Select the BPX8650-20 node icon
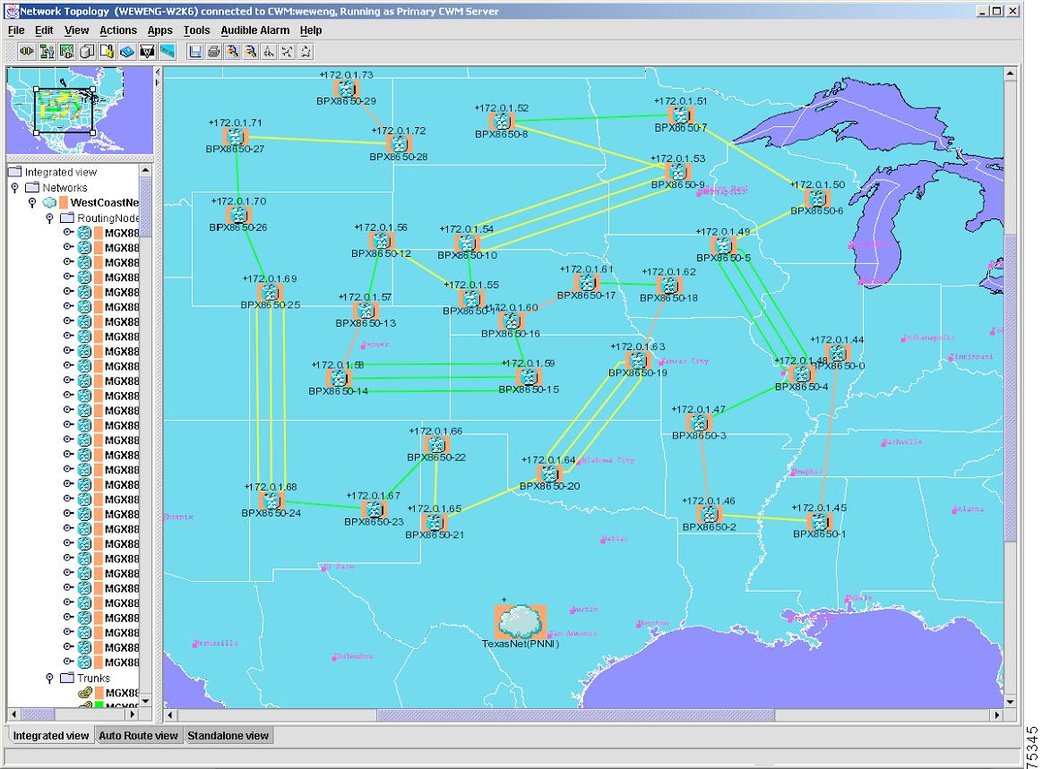 pos(549,474)
